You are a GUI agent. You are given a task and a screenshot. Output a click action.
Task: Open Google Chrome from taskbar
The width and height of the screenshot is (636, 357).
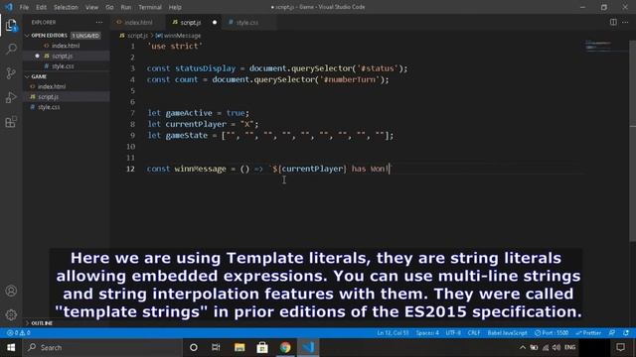(285, 347)
